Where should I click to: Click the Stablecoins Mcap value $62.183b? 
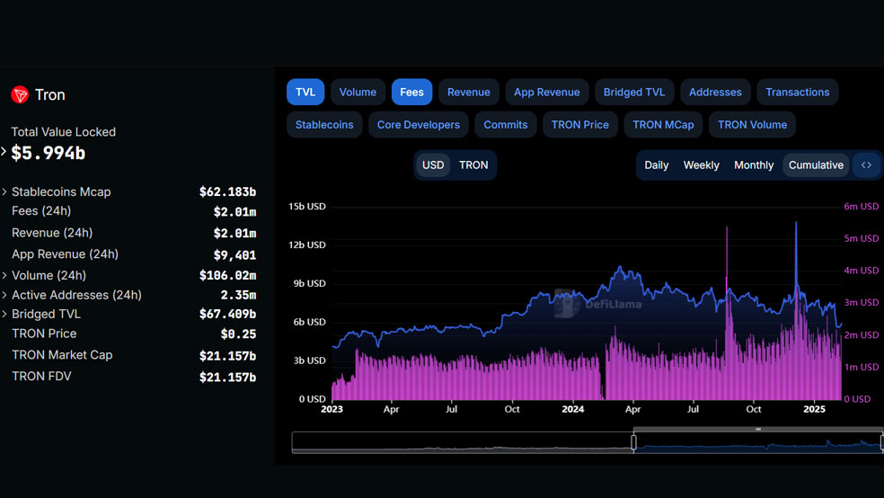tap(228, 191)
